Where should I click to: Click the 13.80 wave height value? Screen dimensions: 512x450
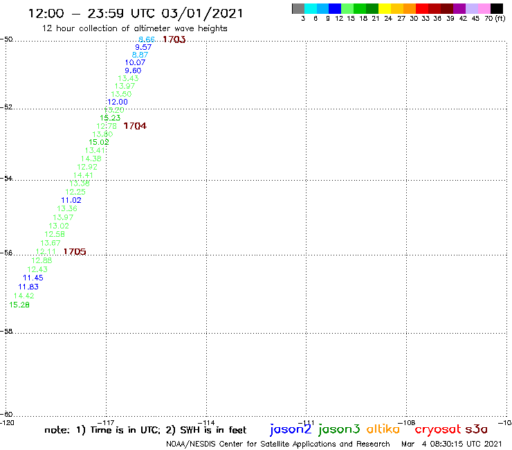(x=102, y=134)
